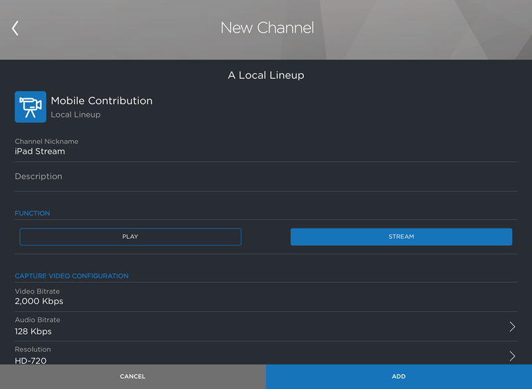Click the Mobile Contribution label
Image resolution: width=532 pixels, height=389 pixels.
pyautogui.click(x=101, y=100)
